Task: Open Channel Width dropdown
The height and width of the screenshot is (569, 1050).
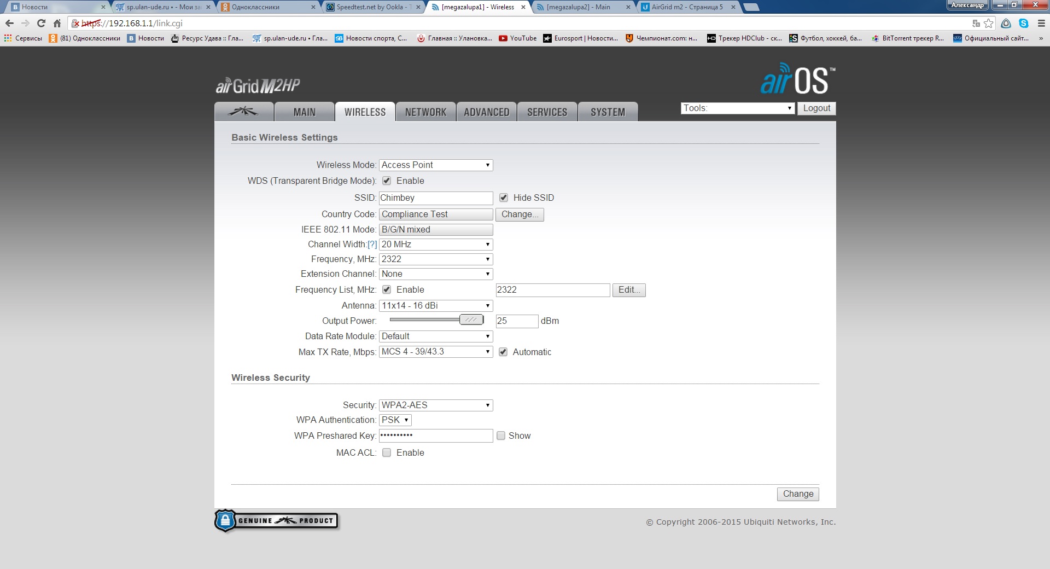Action: 436,245
